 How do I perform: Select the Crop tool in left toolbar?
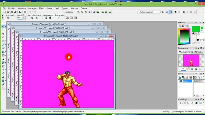click(3, 34)
